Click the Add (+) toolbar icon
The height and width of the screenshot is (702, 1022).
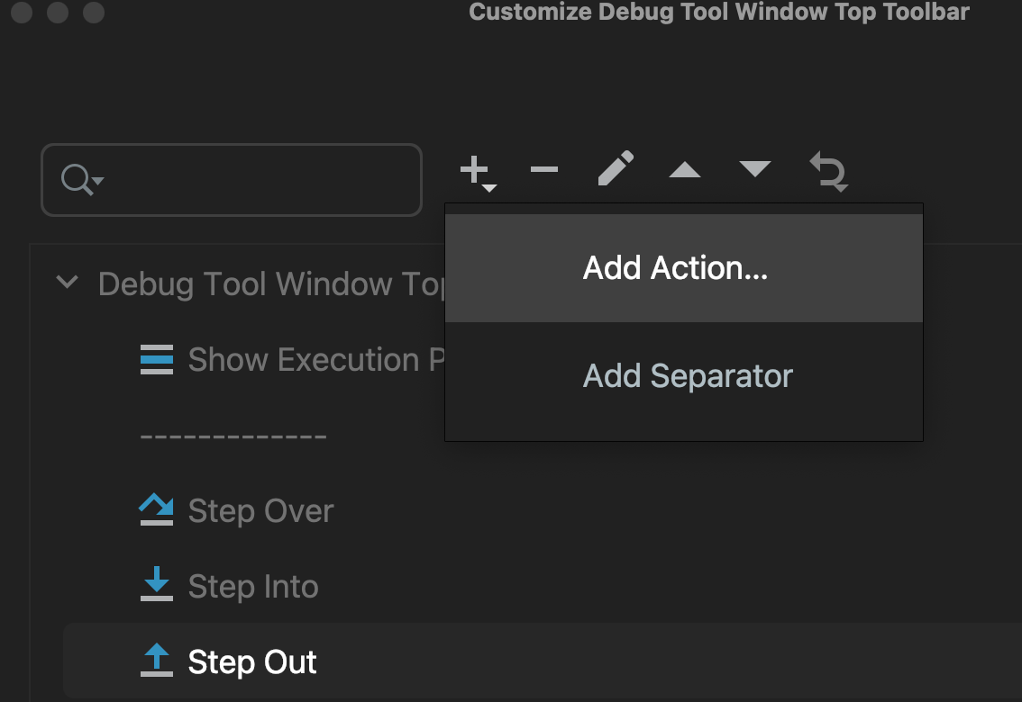474,170
